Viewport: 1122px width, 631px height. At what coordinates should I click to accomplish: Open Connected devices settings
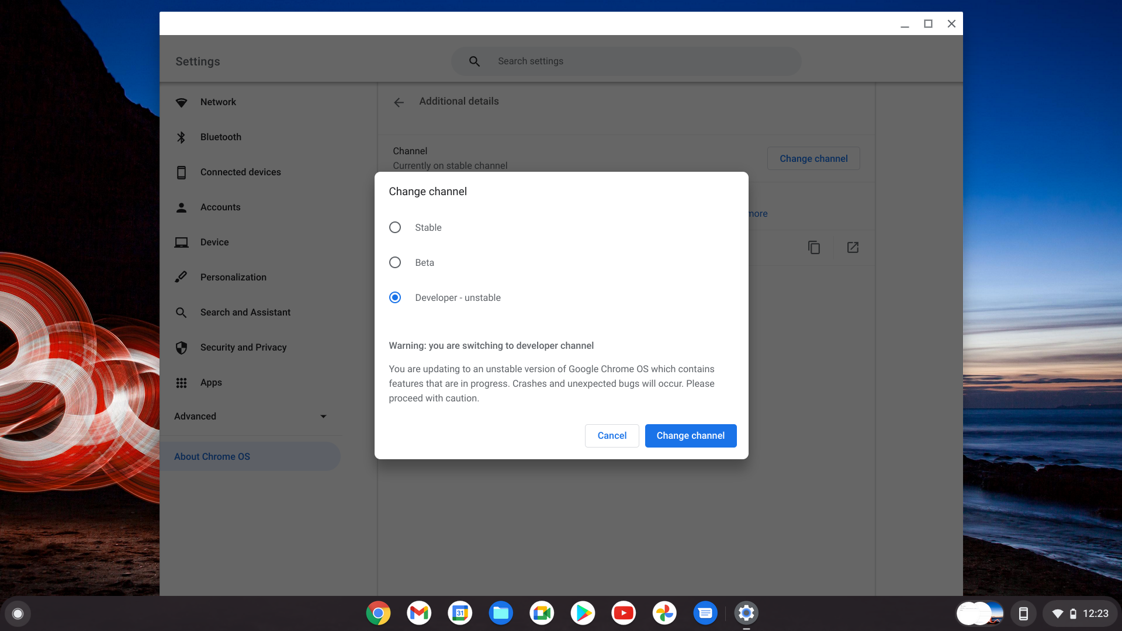coord(240,172)
